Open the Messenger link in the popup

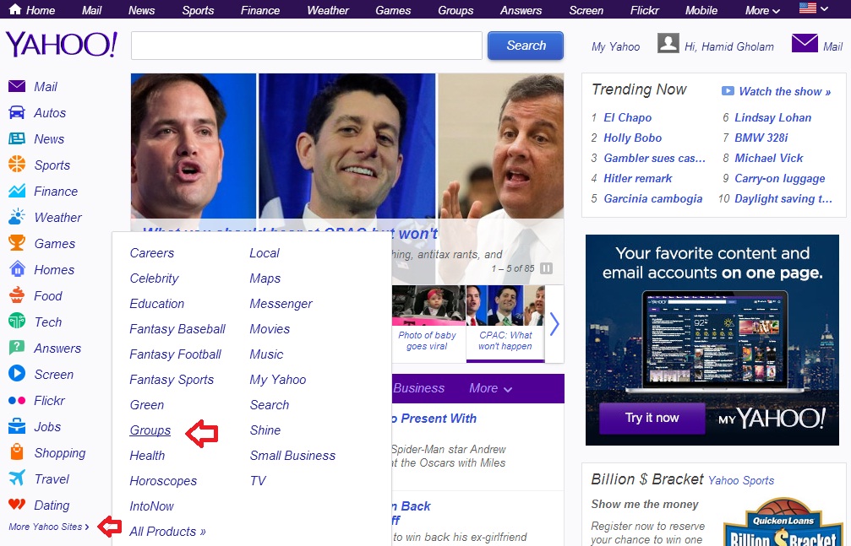click(281, 304)
